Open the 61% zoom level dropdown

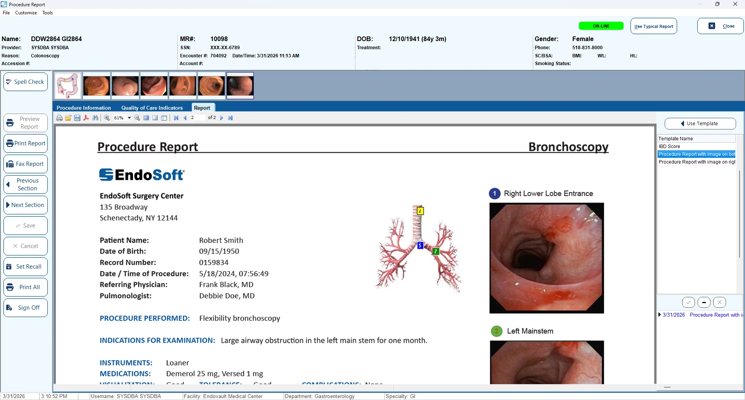point(129,118)
